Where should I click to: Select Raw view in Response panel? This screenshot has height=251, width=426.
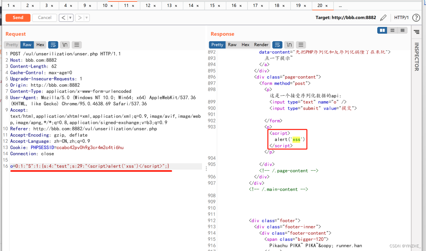click(x=232, y=45)
